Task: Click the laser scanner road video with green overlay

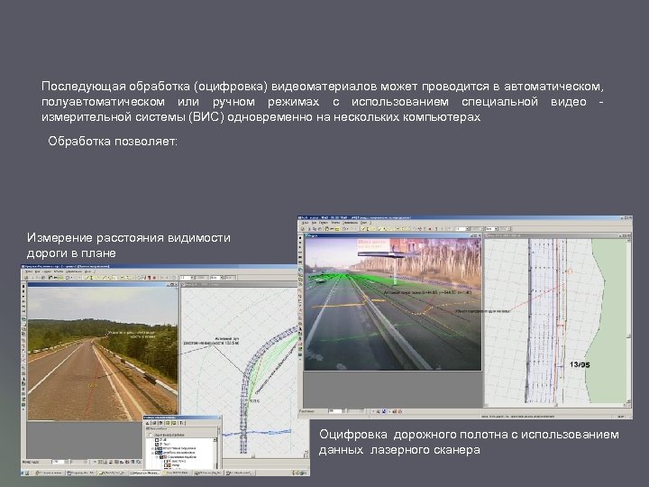Action: (393, 304)
